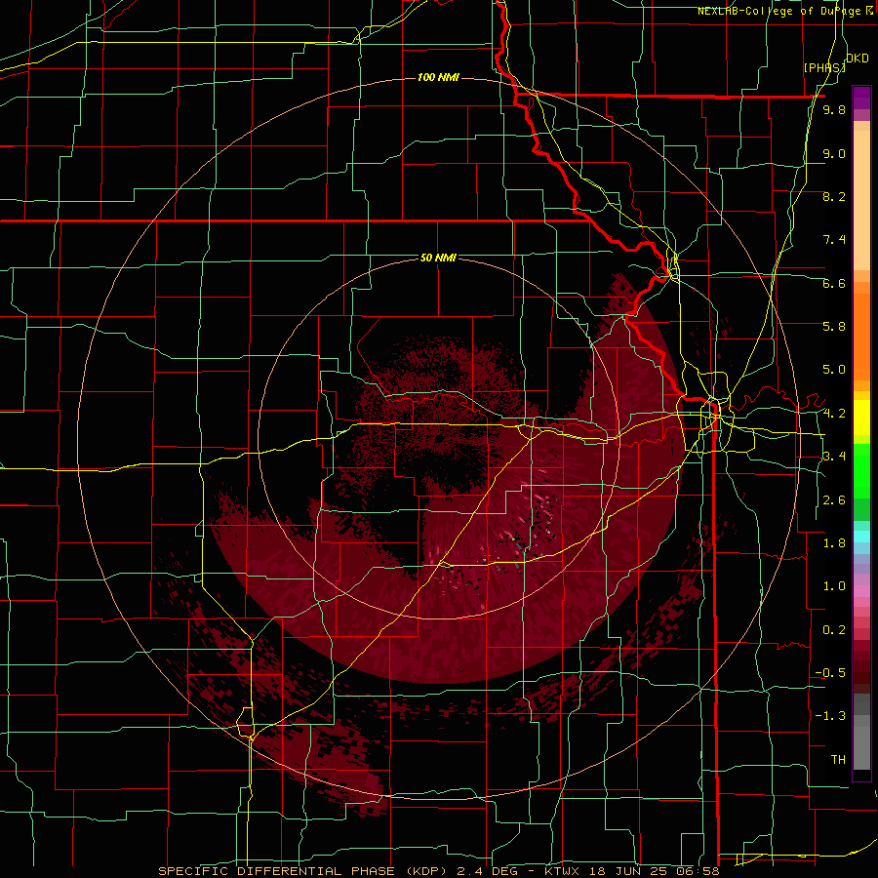
Task: Click the 2.6 scale value
Action: pos(834,500)
